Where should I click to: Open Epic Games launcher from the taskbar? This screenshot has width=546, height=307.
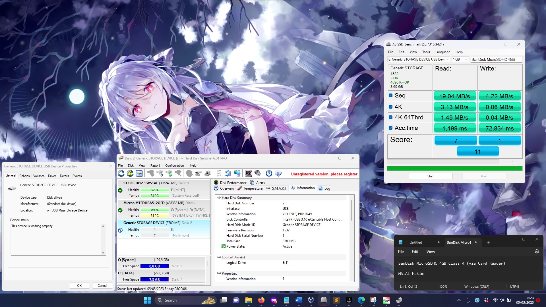point(349,300)
